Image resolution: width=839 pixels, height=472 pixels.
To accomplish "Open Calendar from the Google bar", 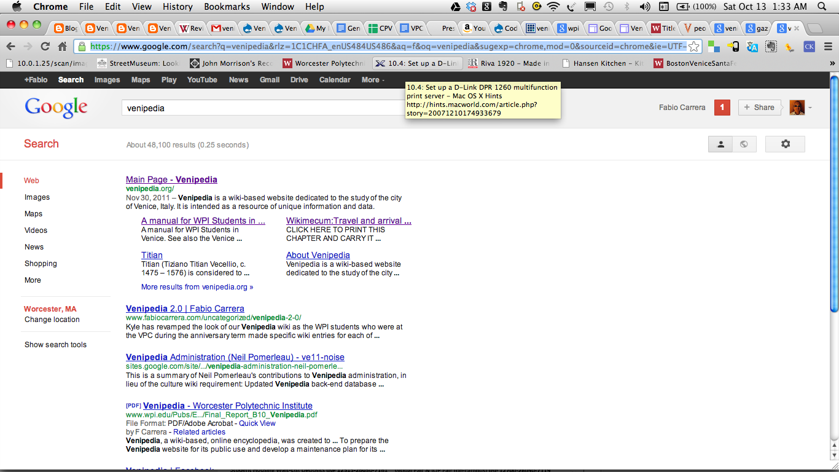I will [335, 80].
